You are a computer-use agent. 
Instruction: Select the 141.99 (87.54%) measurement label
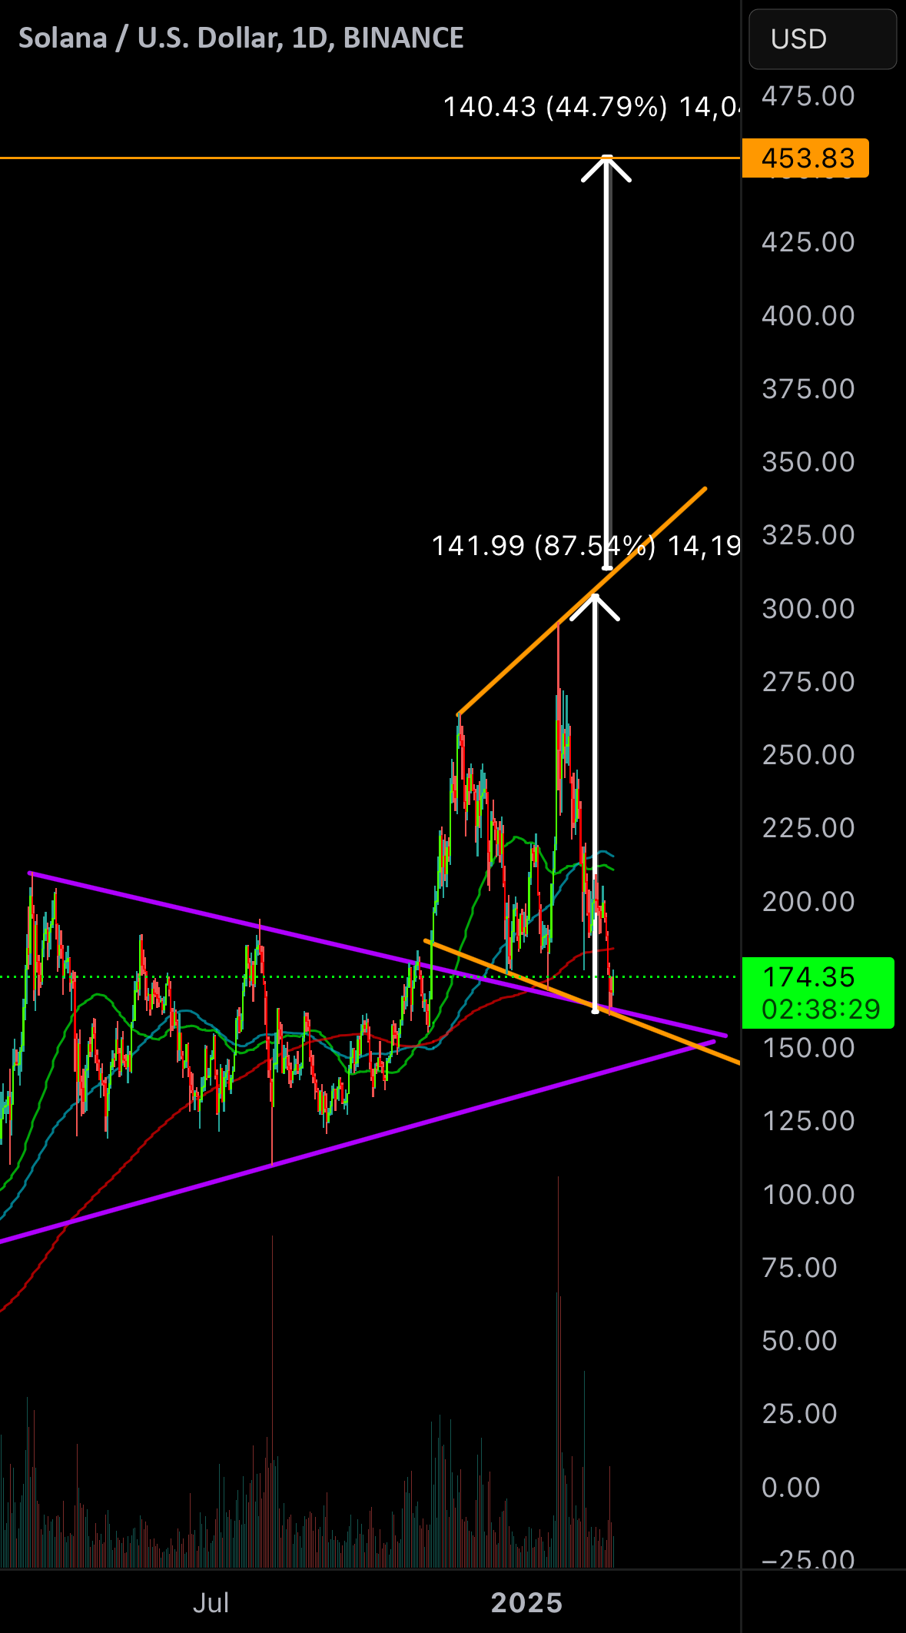[x=586, y=546]
